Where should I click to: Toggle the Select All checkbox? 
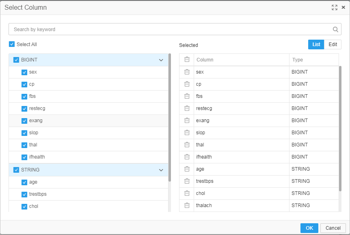(12, 44)
